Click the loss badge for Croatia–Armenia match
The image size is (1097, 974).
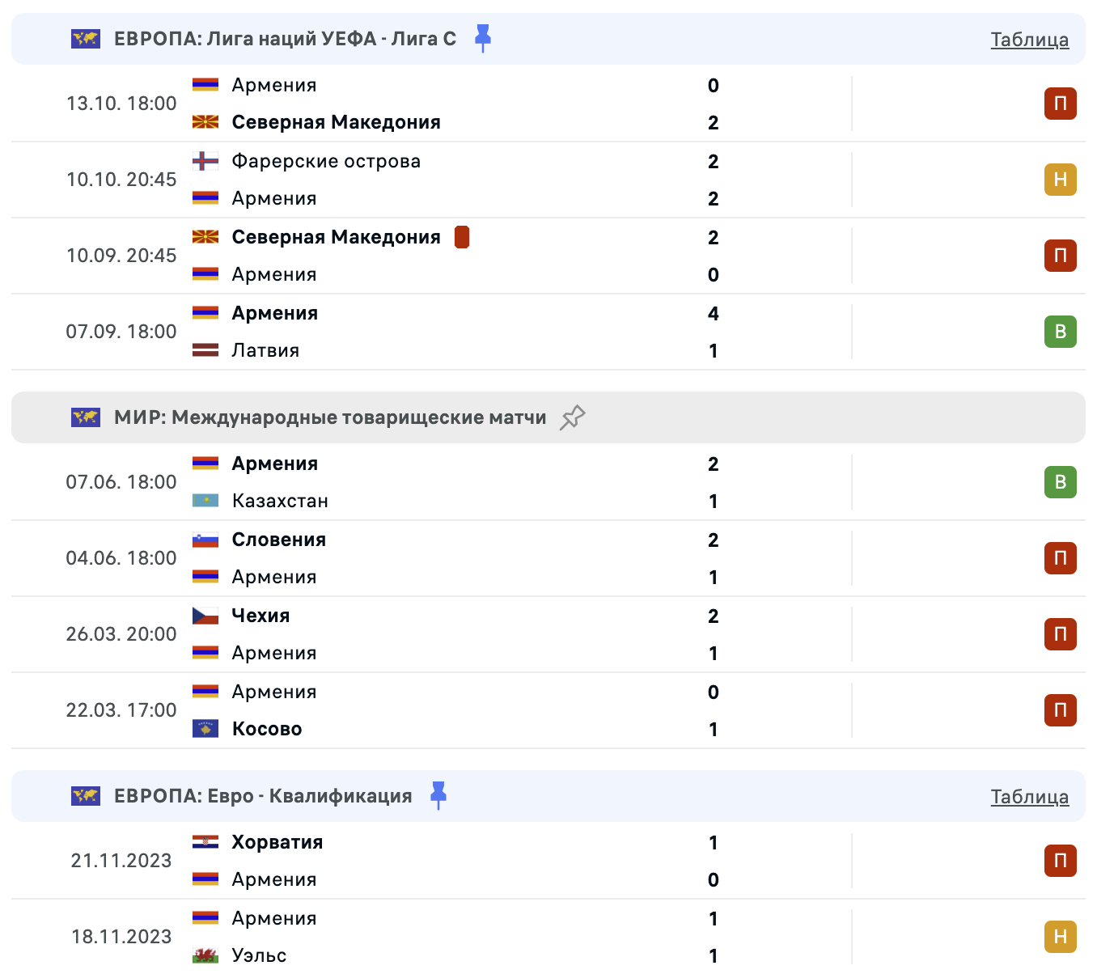pyautogui.click(x=1060, y=861)
